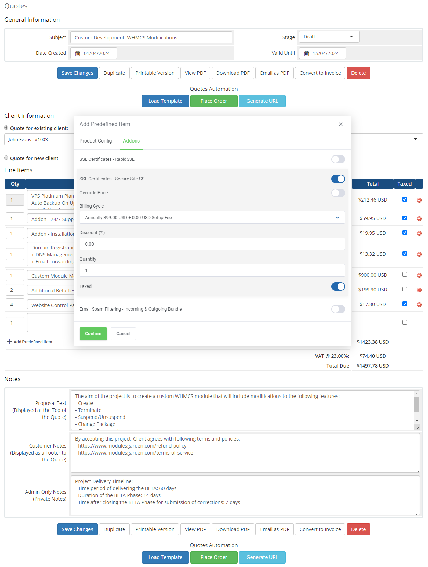
Task: Uncheck Taxed for the $17.80 USD row
Action: point(405,304)
